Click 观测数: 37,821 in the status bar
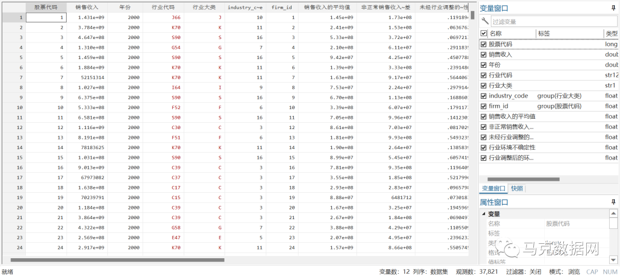 477,271
